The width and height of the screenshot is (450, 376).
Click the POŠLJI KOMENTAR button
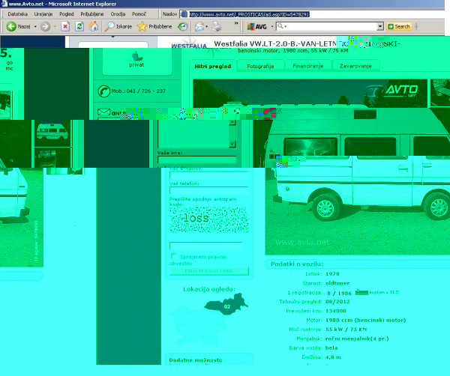(209, 271)
